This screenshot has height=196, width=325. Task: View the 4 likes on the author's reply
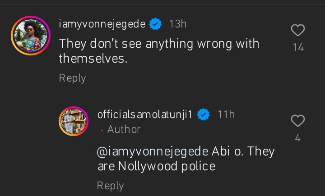(x=298, y=138)
